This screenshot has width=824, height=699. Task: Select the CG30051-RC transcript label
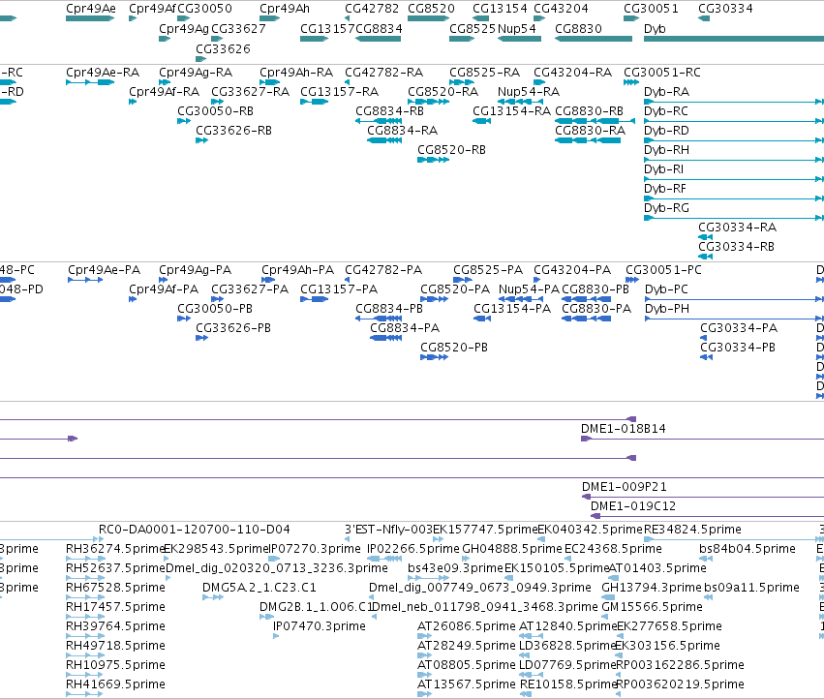[662, 73]
